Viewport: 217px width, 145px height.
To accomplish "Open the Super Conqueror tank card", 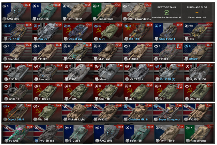I will [x=168, y=113].
